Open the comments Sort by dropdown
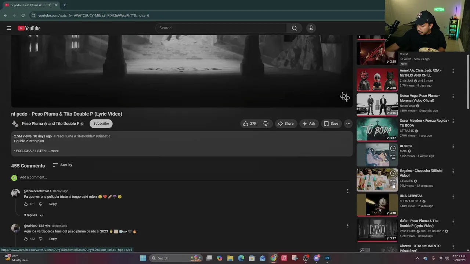This screenshot has height=264, width=470. 62,165
